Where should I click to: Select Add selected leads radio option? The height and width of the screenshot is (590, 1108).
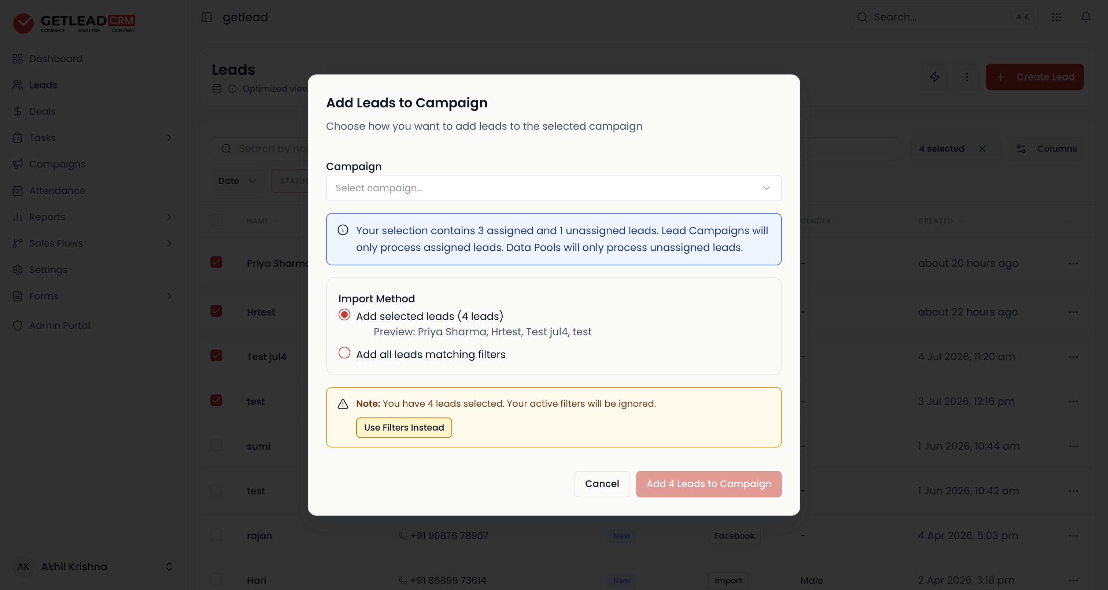[344, 314]
